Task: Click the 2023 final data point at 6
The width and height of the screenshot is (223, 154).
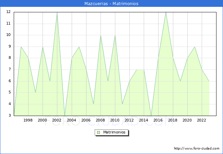Action: pos(209,81)
